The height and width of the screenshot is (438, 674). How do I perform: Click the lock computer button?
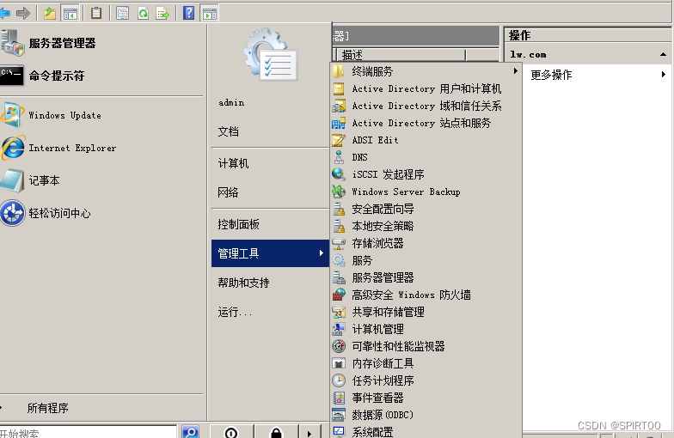click(x=277, y=431)
